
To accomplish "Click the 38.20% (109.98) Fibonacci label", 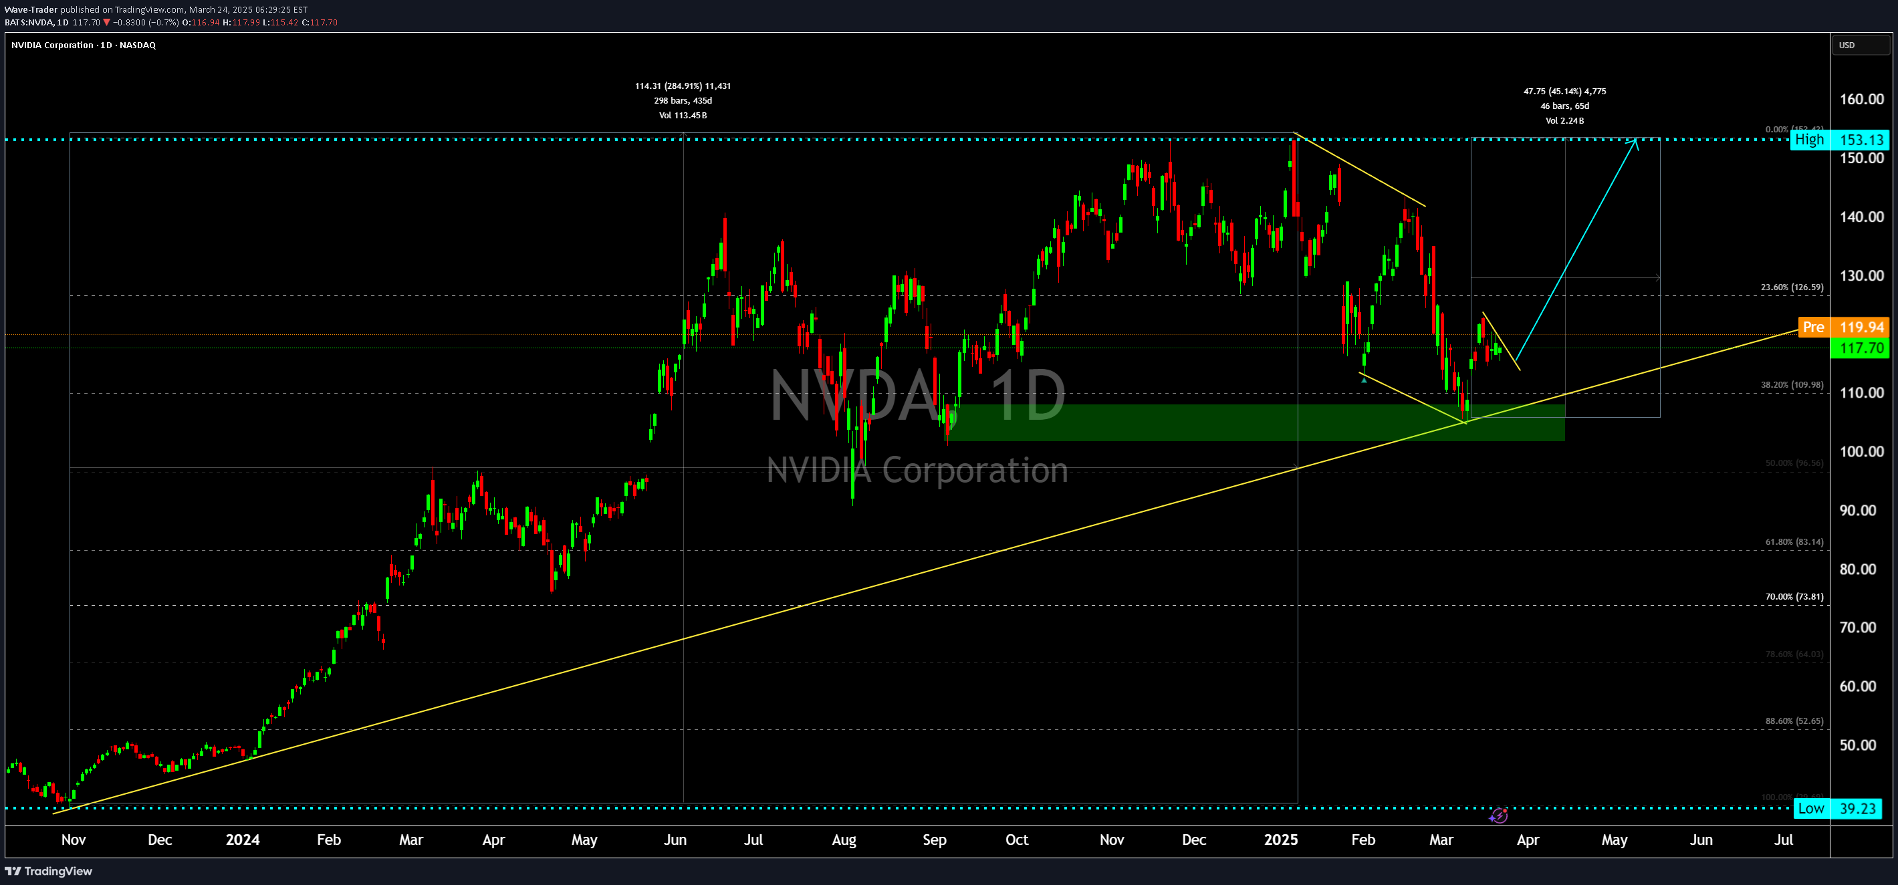I will [1792, 384].
